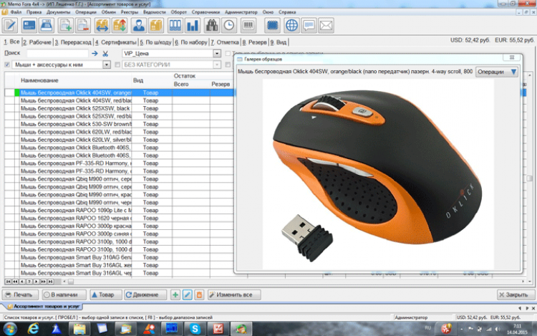Select row Мышь беспроводная Smart Buy 310AG
537x336 pixels.
coord(75,257)
